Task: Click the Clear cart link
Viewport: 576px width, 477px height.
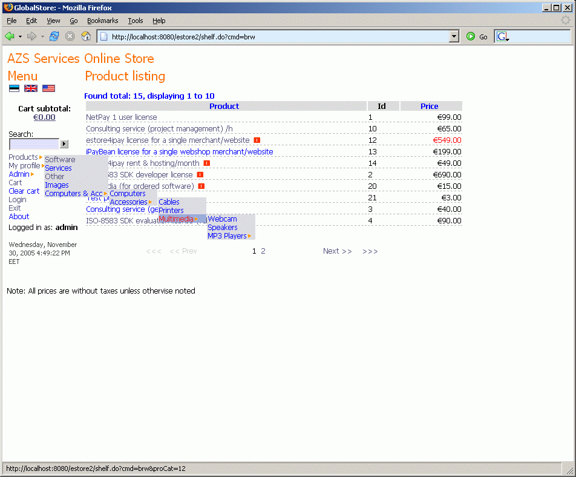Action: pyautogui.click(x=24, y=191)
